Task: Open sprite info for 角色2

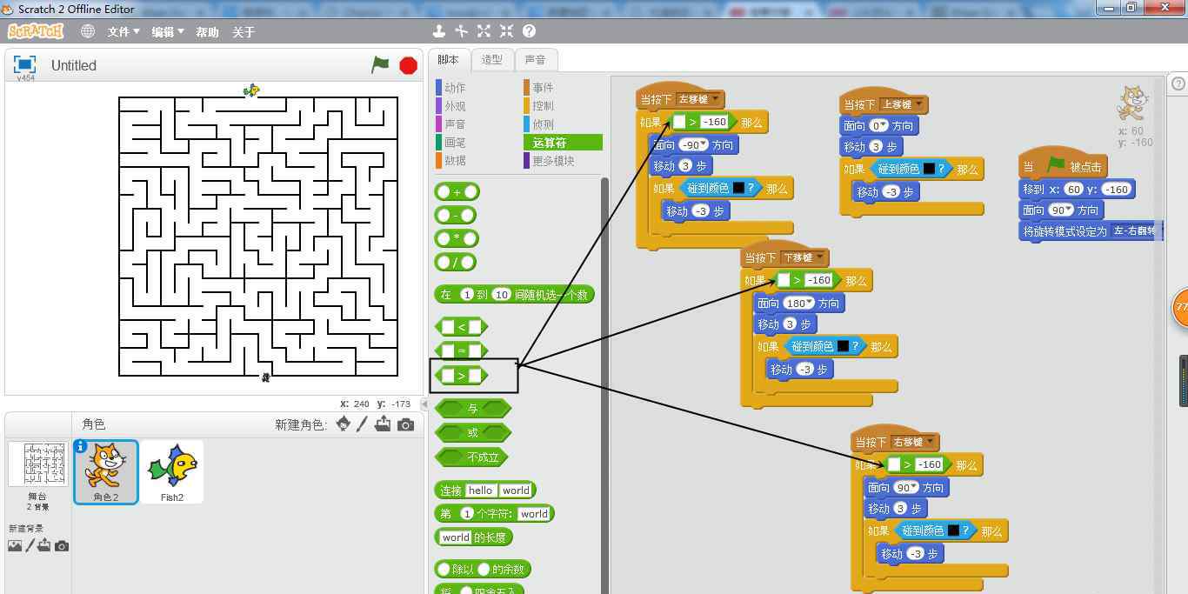Action: point(81,446)
